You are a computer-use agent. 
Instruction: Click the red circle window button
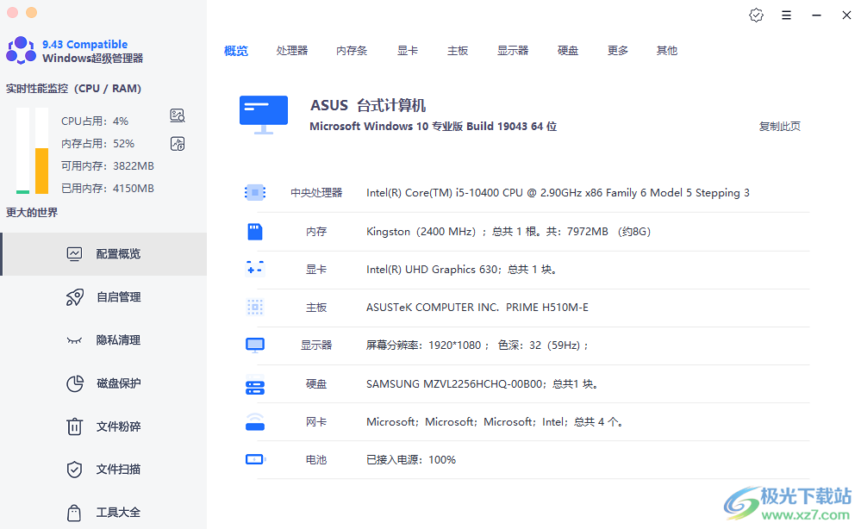(12, 12)
